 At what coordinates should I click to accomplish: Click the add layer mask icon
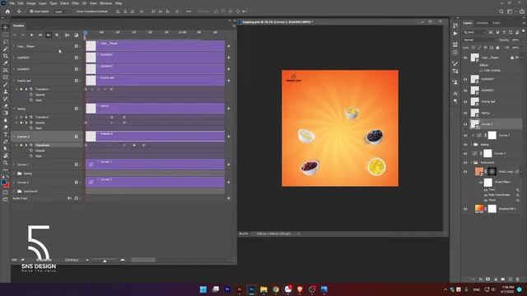pyautogui.click(x=487, y=280)
